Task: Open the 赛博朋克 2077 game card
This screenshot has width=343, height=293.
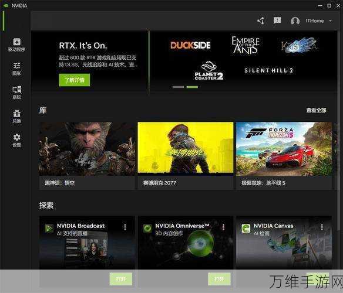Action: (186, 156)
